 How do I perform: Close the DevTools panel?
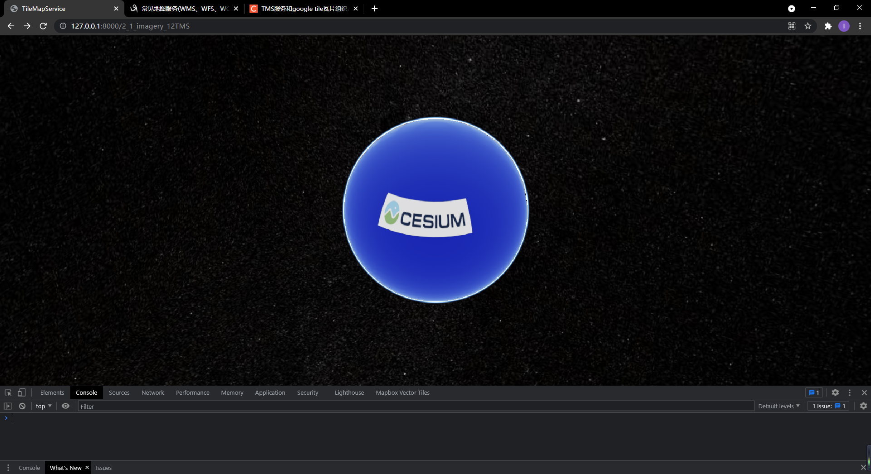tap(864, 393)
